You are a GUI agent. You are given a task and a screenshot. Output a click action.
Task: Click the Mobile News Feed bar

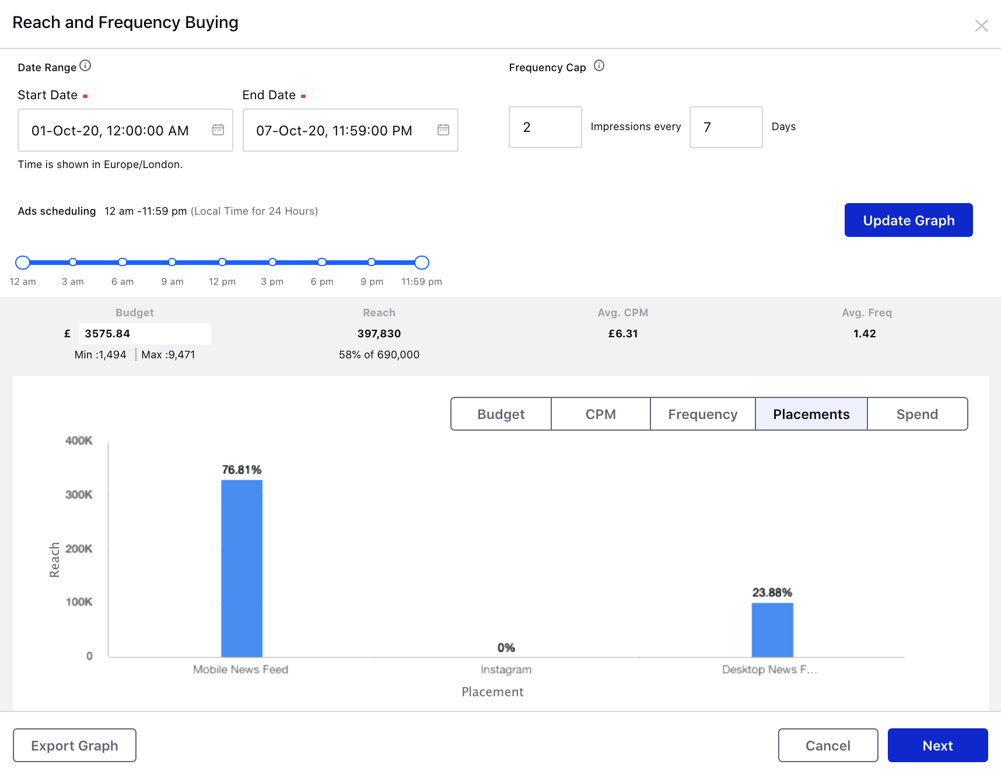tap(242, 568)
